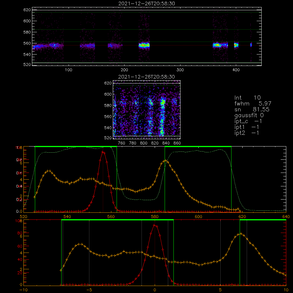This screenshot has width=293, height=293.
Task: Click the middle spectrogram image panel
Action: point(147,110)
